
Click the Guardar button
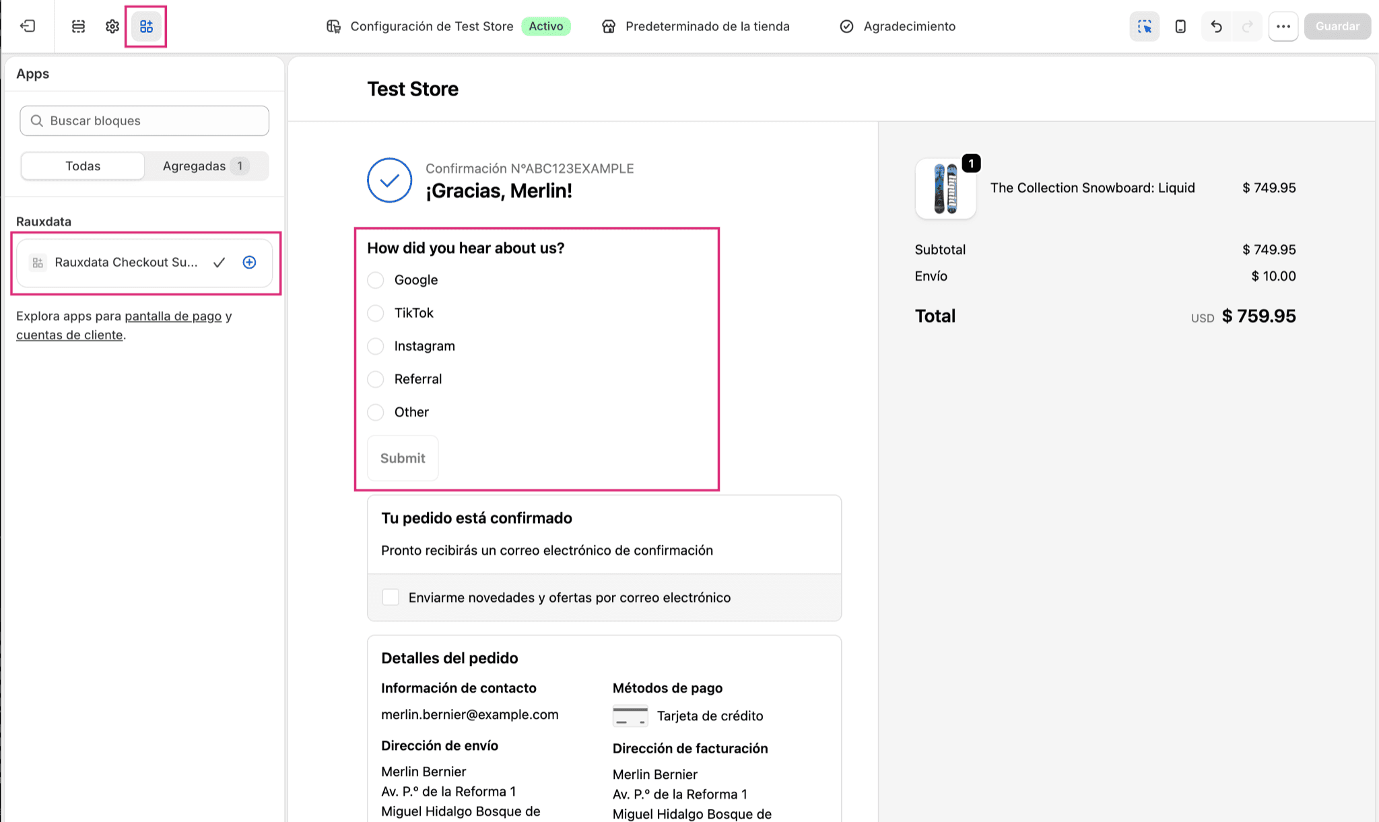point(1337,26)
